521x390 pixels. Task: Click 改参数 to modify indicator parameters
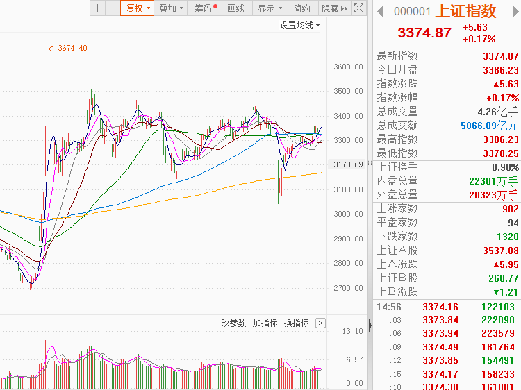tap(233, 323)
